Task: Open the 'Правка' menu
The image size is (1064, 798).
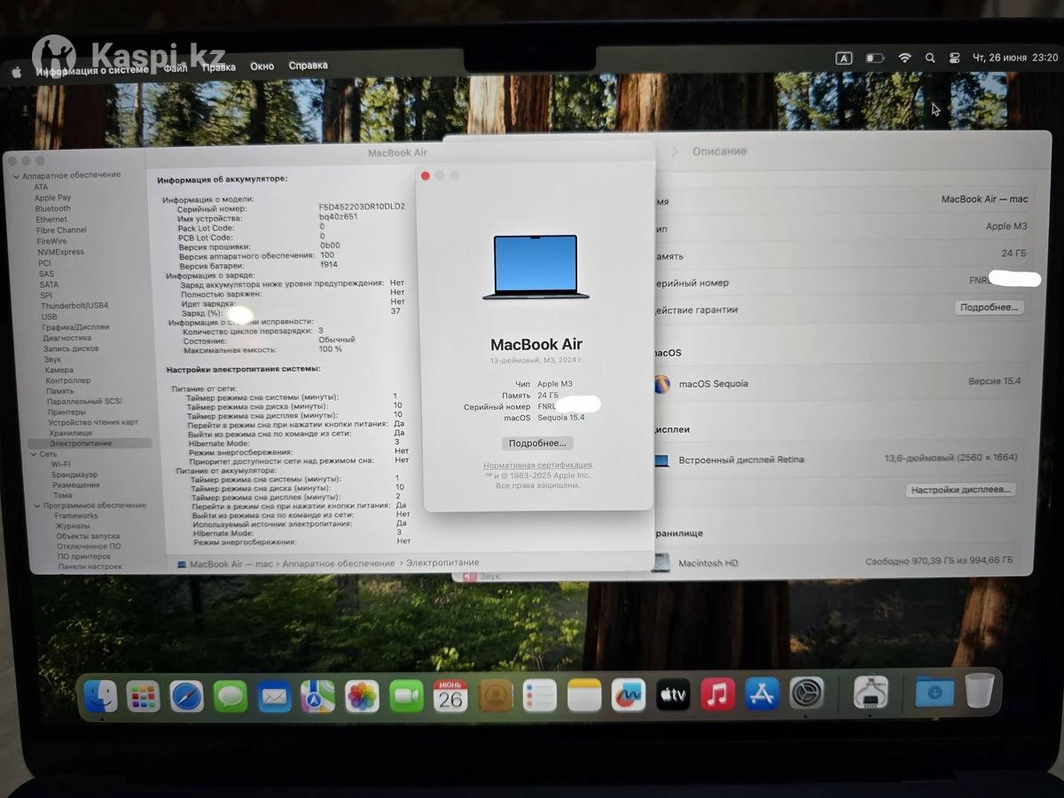Action: (219, 66)
